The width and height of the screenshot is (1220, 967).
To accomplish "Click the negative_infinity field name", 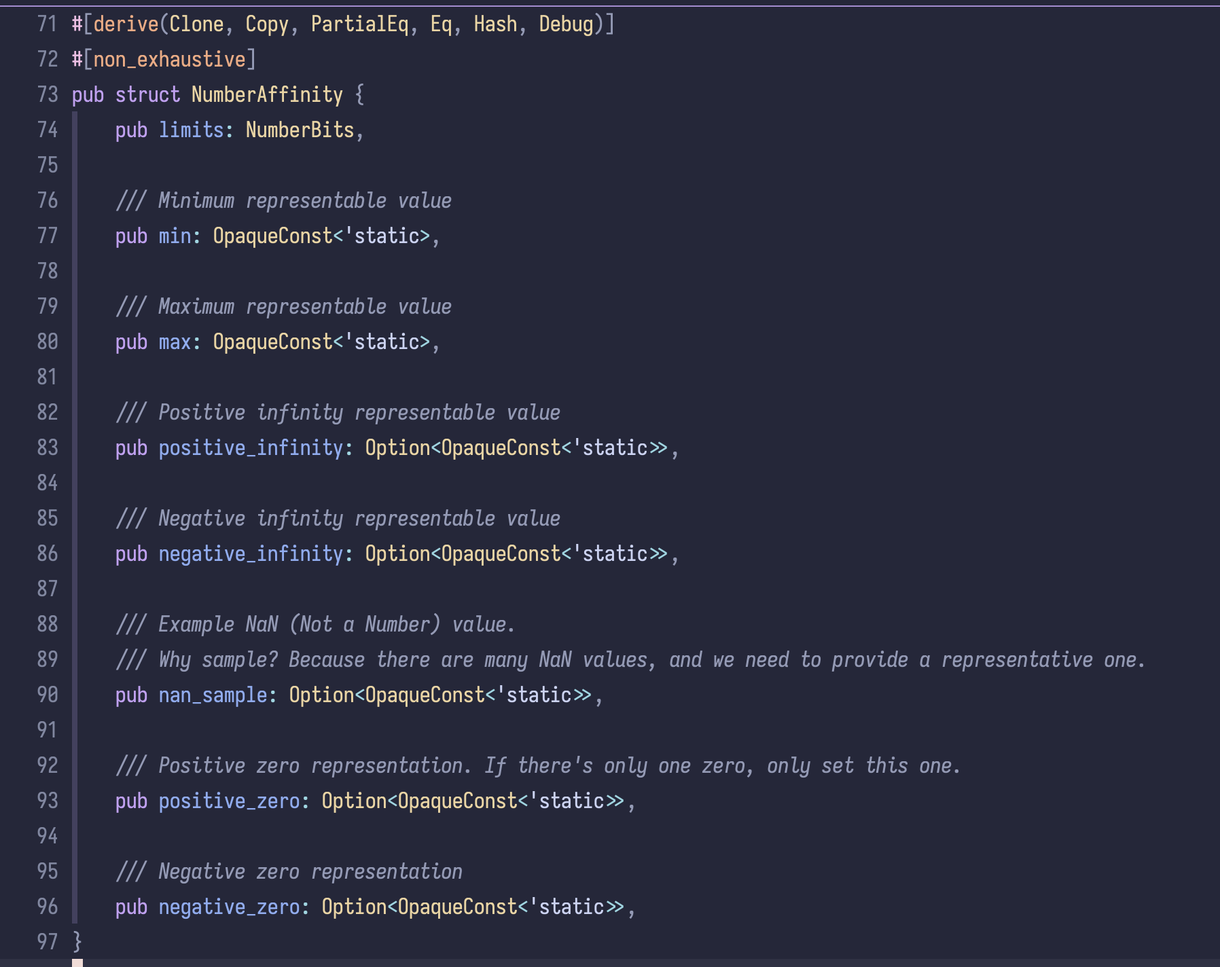I will (251, 553).
